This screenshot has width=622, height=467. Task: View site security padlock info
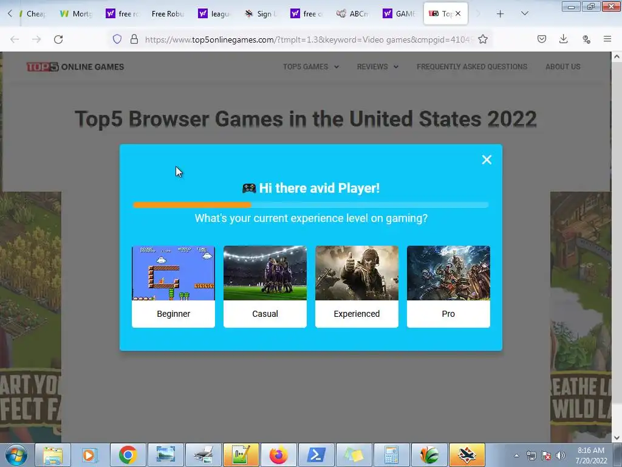tap(134, 39)
